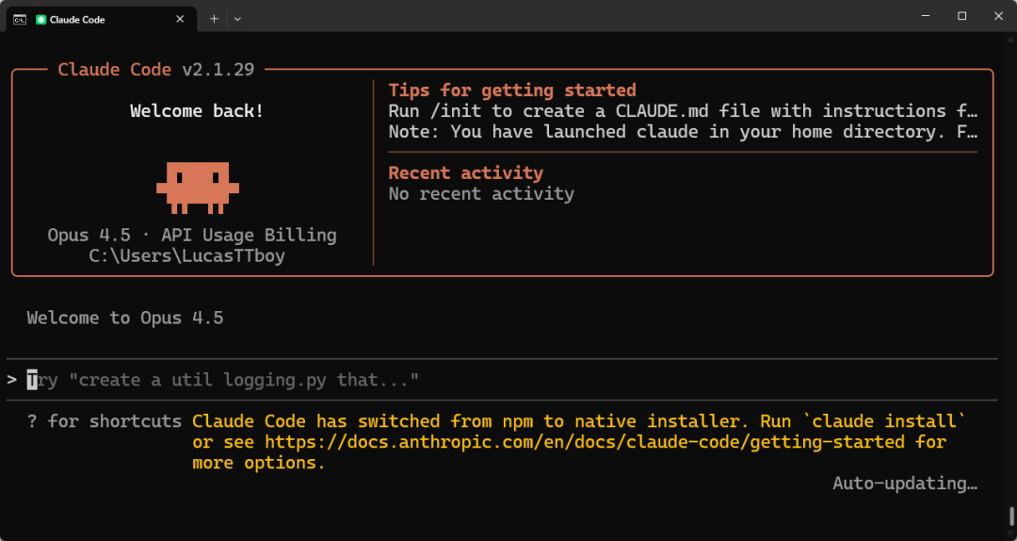Screen dimensions: 1017x541
Task: Click the orange Claude mascot pixel art
Action: click(198, 184)
